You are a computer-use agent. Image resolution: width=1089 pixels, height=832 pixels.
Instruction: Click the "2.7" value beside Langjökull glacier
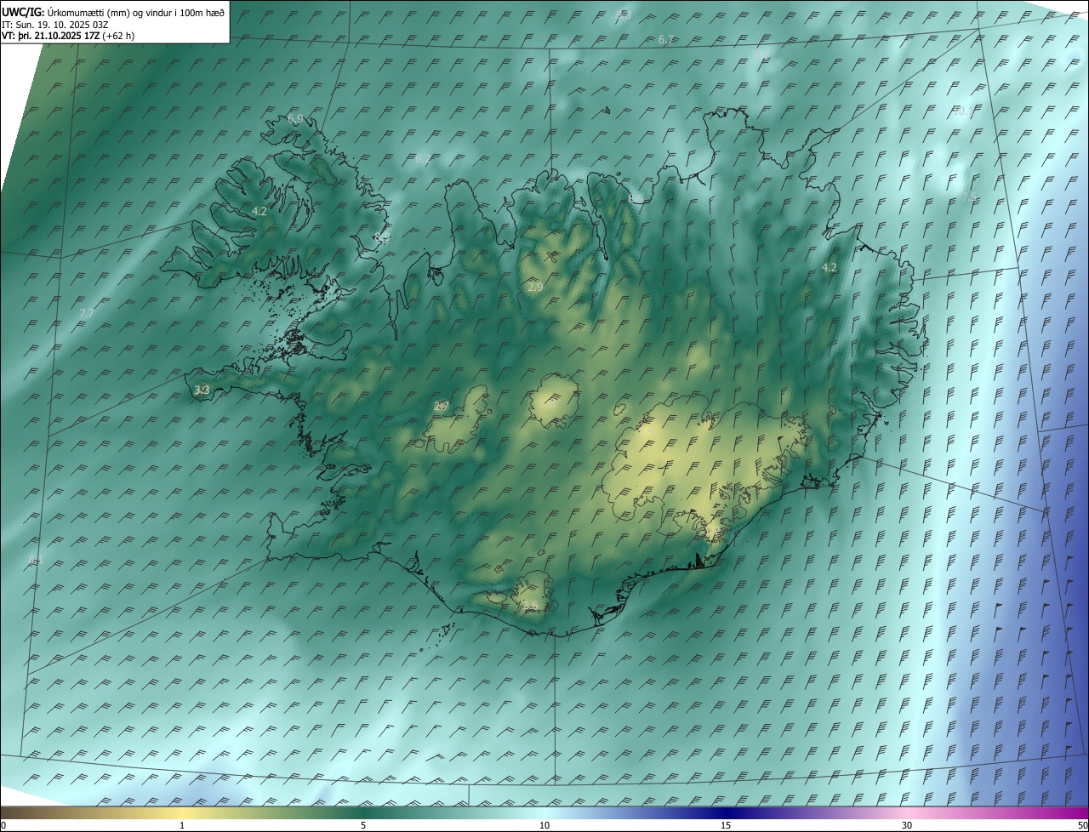(441, 407)
